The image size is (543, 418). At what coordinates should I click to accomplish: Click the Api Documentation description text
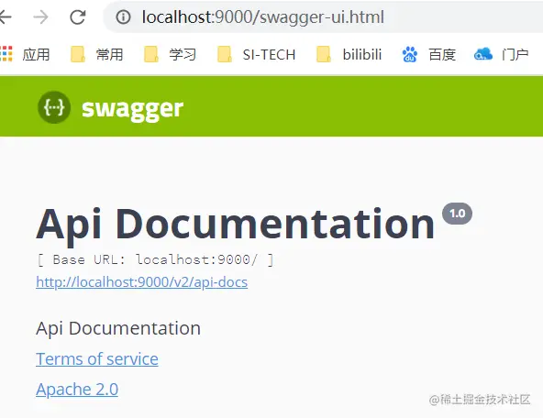(x=118, y=328)
